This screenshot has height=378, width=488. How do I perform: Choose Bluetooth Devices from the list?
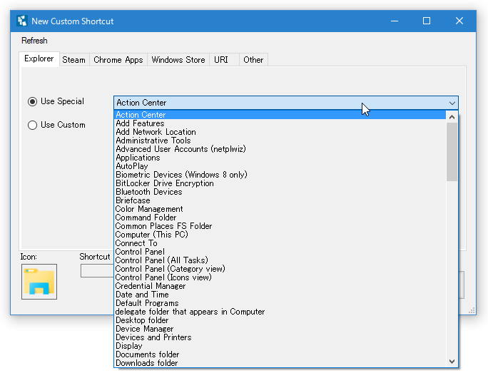point(280,192)
